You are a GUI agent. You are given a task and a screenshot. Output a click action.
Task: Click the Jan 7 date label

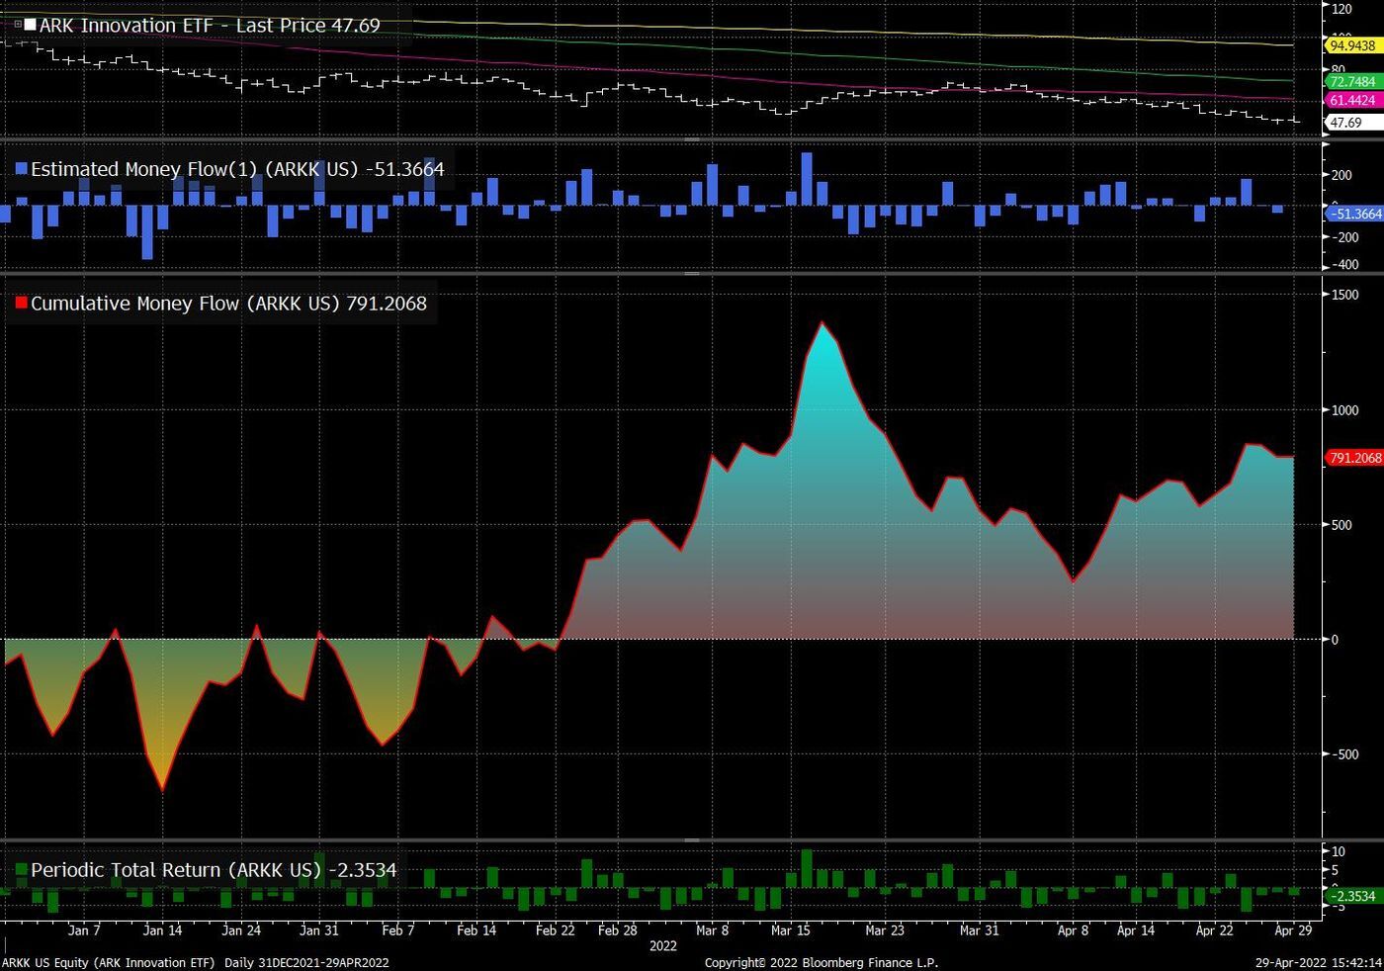[84, 930]
